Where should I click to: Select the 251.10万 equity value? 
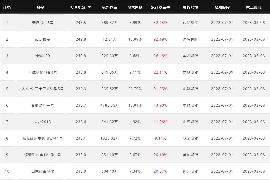point(110,155)
